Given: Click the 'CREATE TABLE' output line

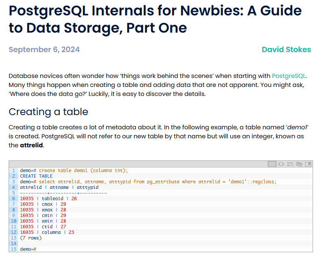Looking at the screenshot, I should coord(36,176).
